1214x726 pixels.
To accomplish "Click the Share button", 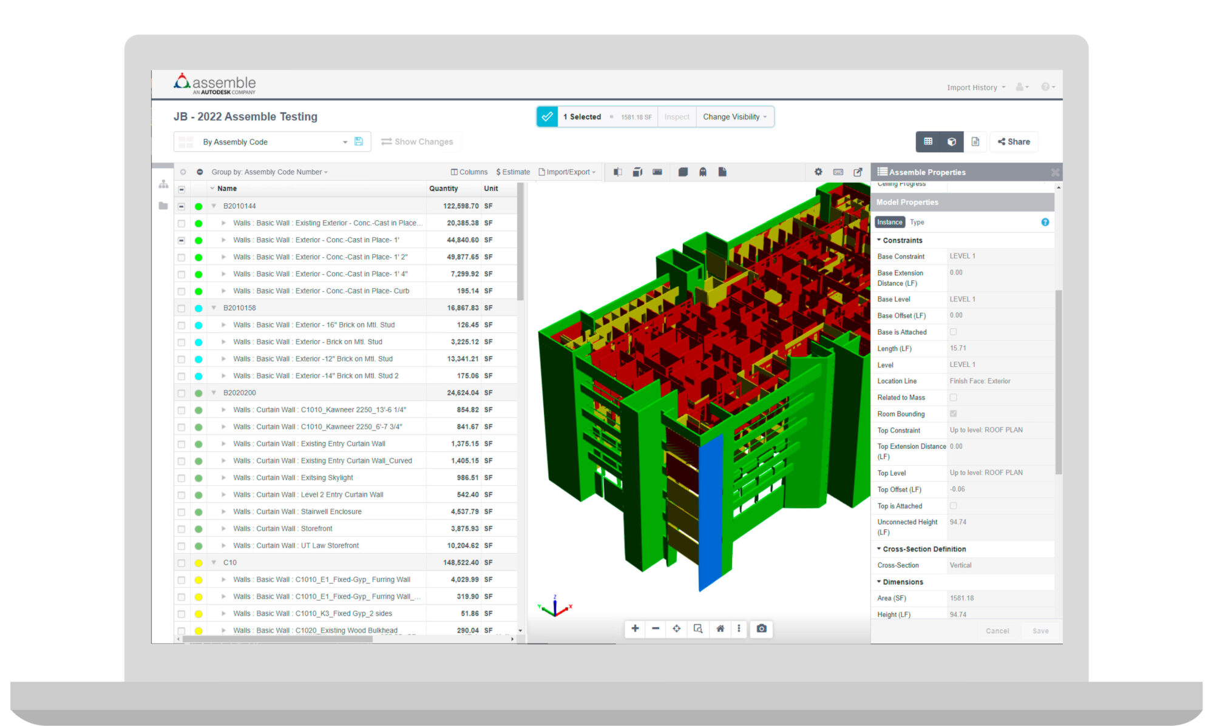I will click(x=1014, y=141).
